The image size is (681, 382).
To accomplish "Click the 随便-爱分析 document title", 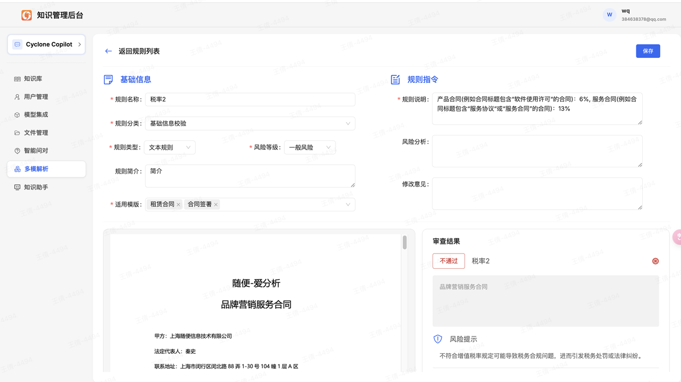I will (x=256, y=283).
